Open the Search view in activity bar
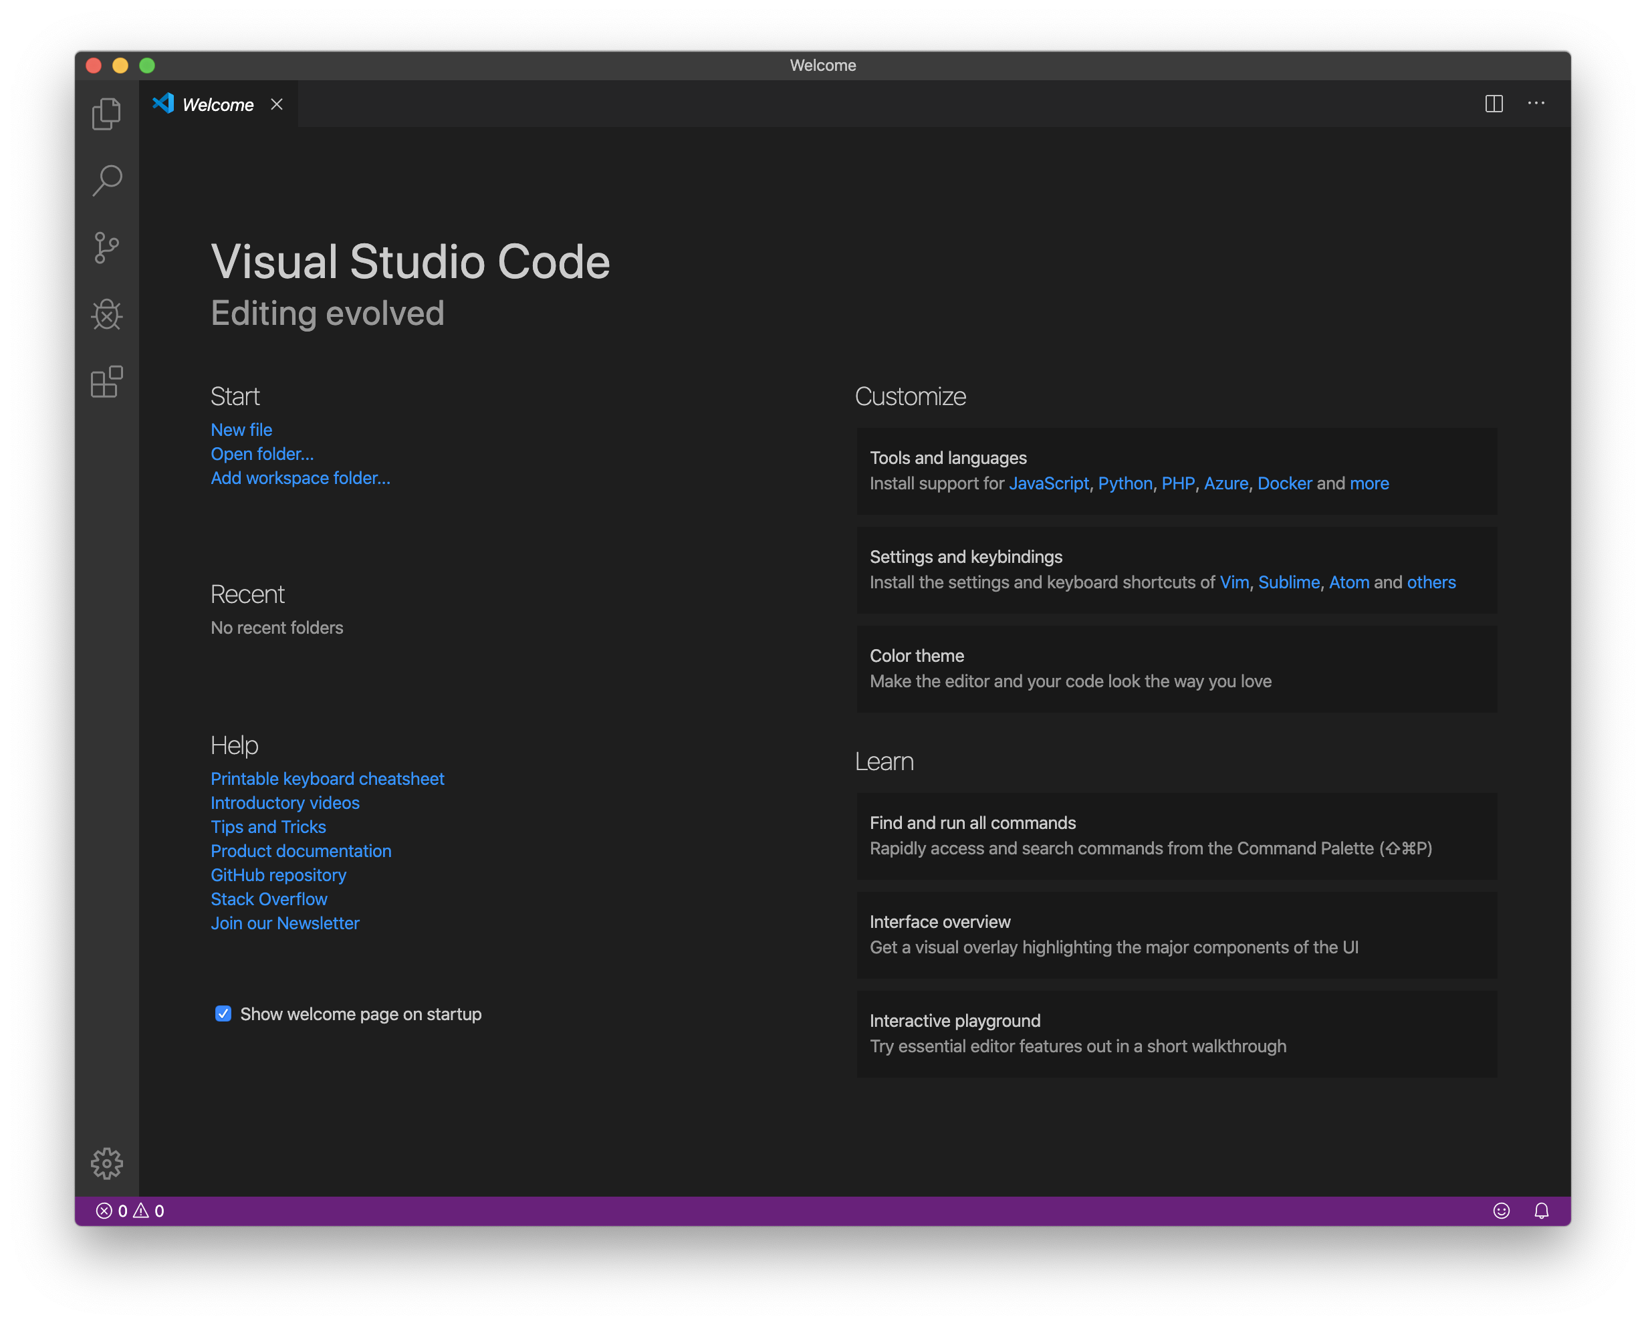 pos(107,181)
